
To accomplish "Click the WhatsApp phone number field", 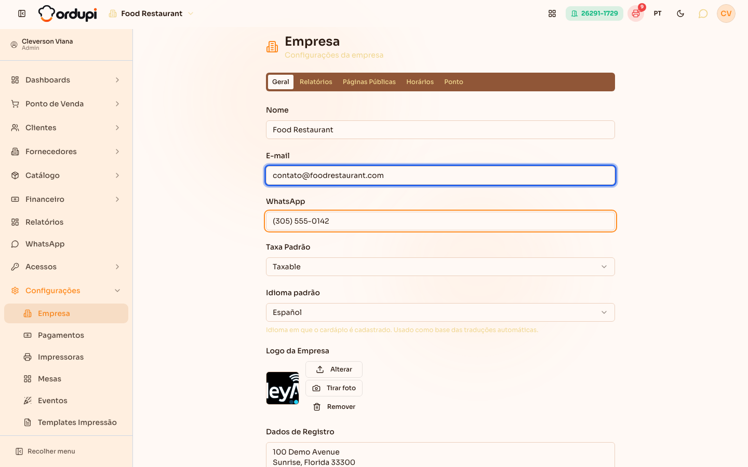I will [x=440, y=221].
